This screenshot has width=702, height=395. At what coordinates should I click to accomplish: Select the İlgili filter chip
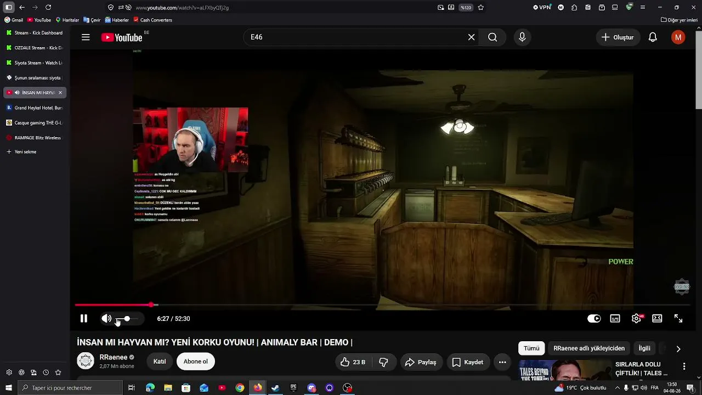(644, 348)
